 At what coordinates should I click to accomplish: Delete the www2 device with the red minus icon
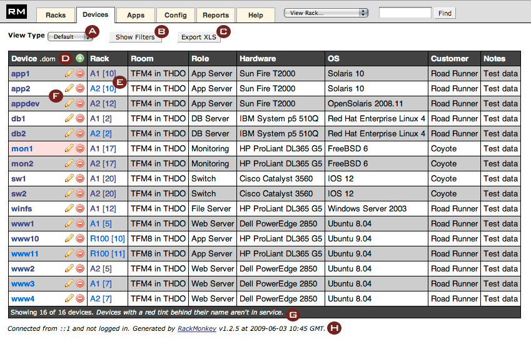(x=80, y=268)
